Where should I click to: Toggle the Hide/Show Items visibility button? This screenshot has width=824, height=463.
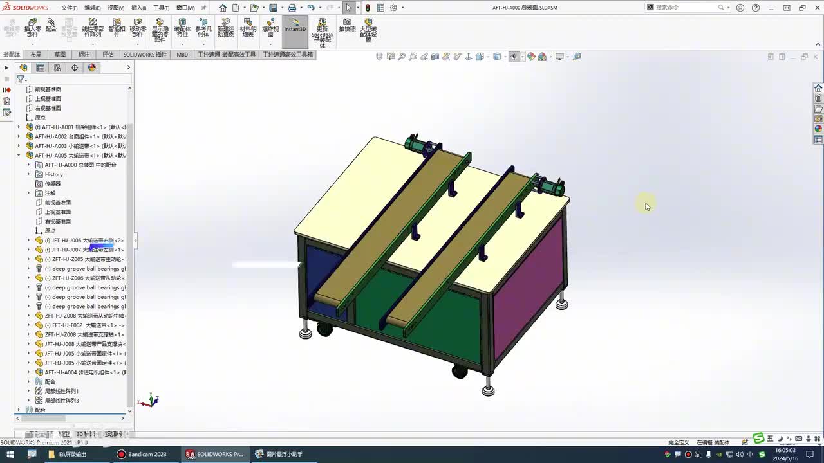[514, 57]
